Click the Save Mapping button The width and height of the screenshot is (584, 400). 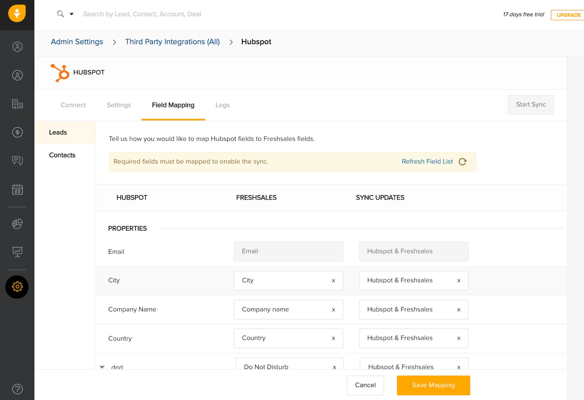pyautogui.click(x=433, y=385)
